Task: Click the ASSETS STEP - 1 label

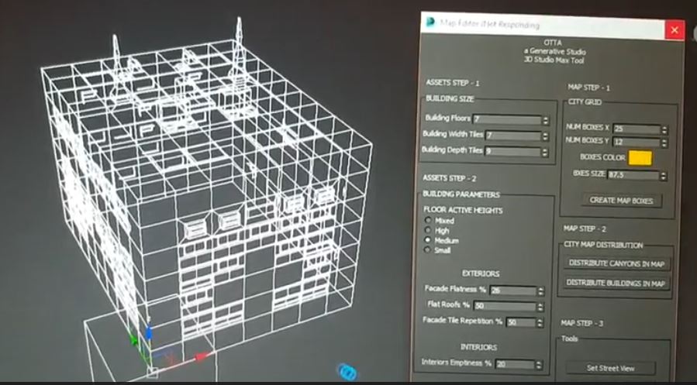Action: tap(453, 83)
